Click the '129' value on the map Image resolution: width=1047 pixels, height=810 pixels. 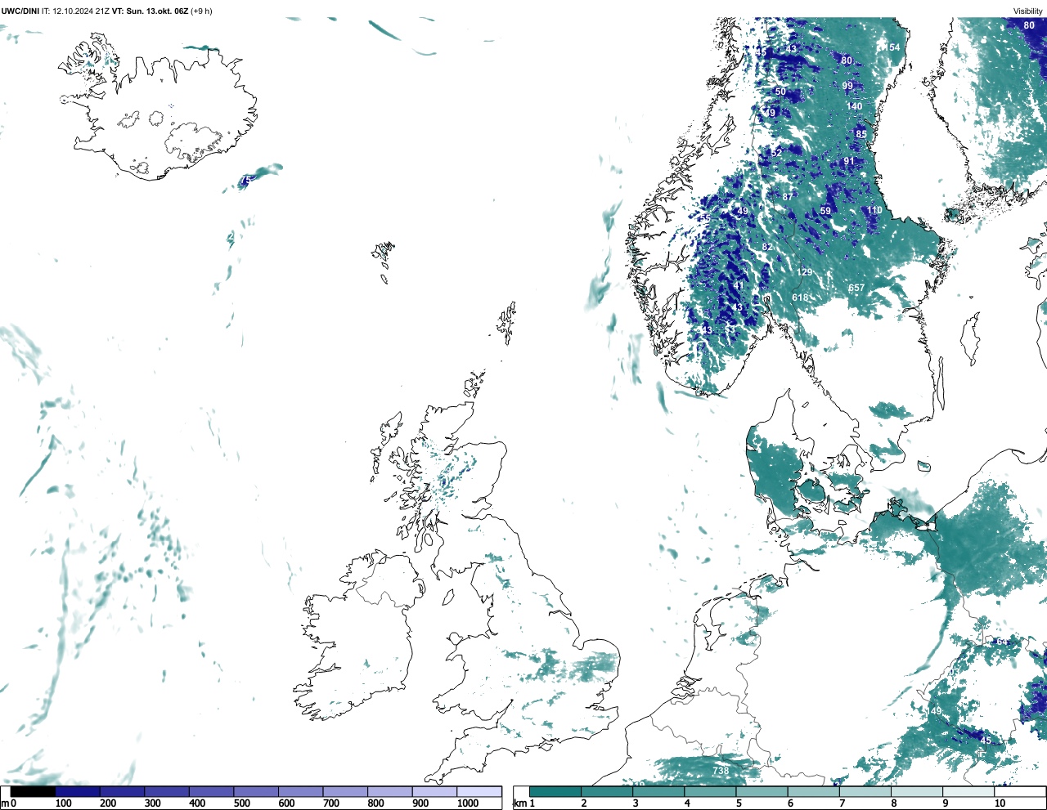[805, 272]
